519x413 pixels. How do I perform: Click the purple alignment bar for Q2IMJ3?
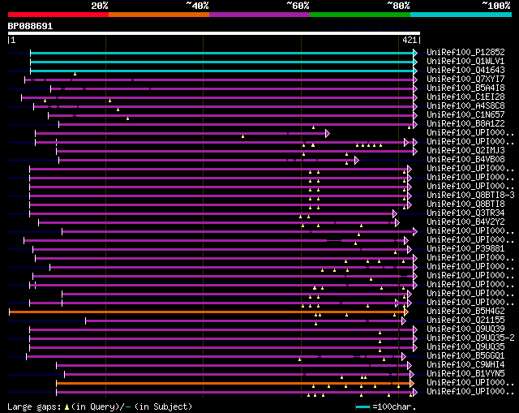[x=235, y=152]
